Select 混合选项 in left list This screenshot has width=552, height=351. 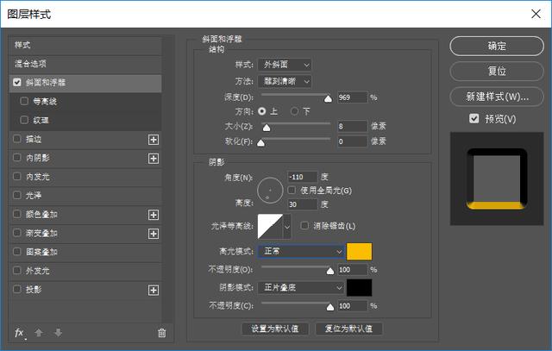[x=85, y=64]
